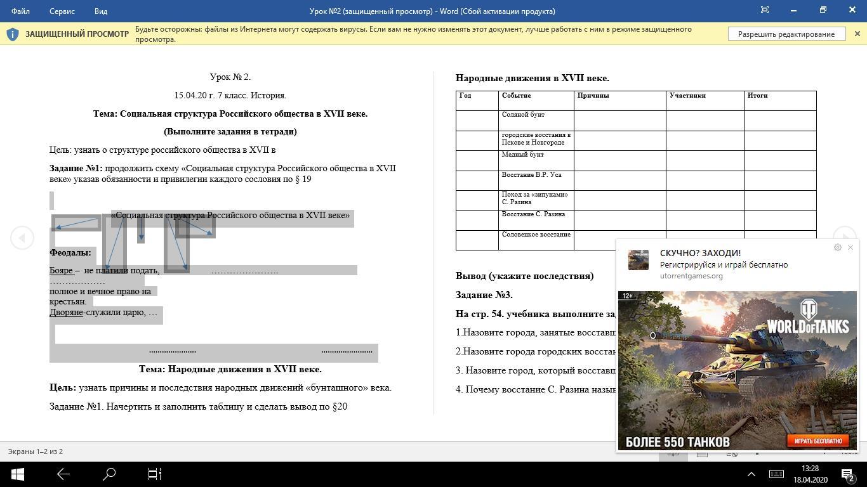Viewport: 867px width, 487px height.
Task: Minimize the Word window
Action: tap(794, 10)
